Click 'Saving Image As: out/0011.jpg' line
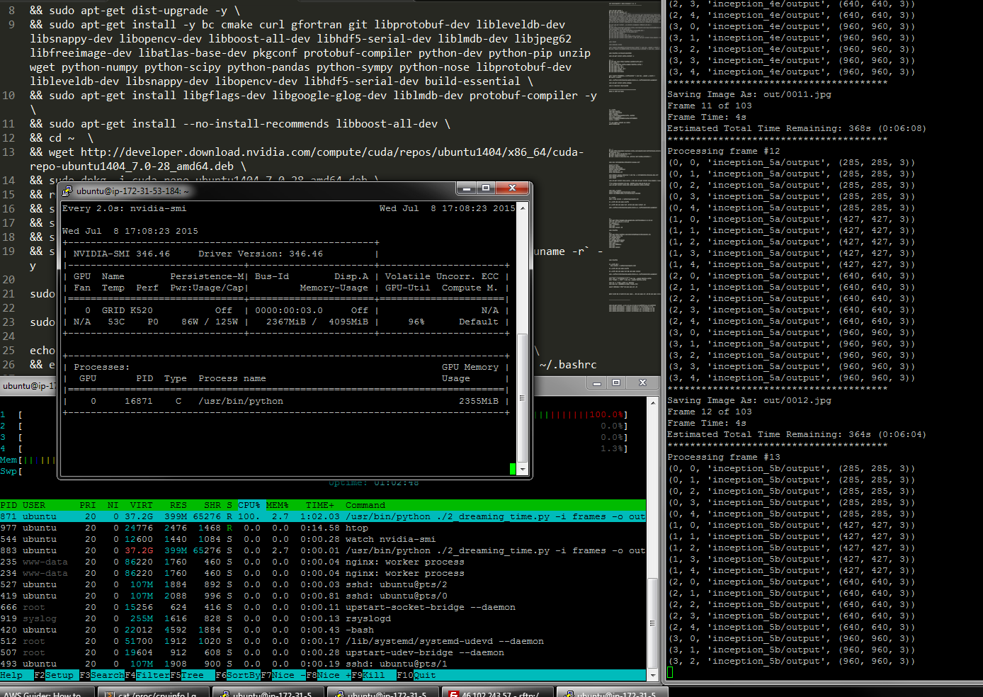Viewport: 983px width, 697px height. pos(749,94)
